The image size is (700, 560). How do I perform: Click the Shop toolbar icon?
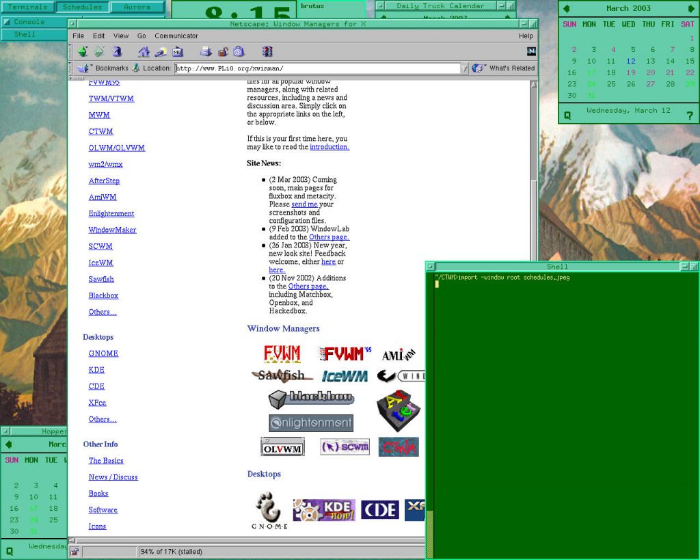[238, 52]
